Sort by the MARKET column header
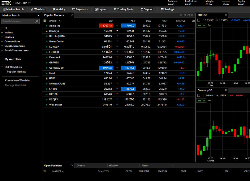The image size is (250, 181). pyautogui.click(x=54, y=21)
